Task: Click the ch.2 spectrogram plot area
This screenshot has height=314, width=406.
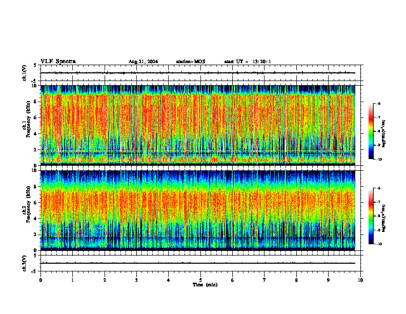Action: tap(198, 210)
